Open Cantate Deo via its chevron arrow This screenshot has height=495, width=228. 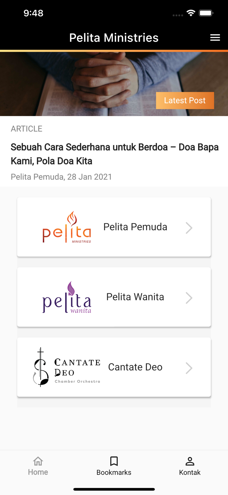coord(189,367)
